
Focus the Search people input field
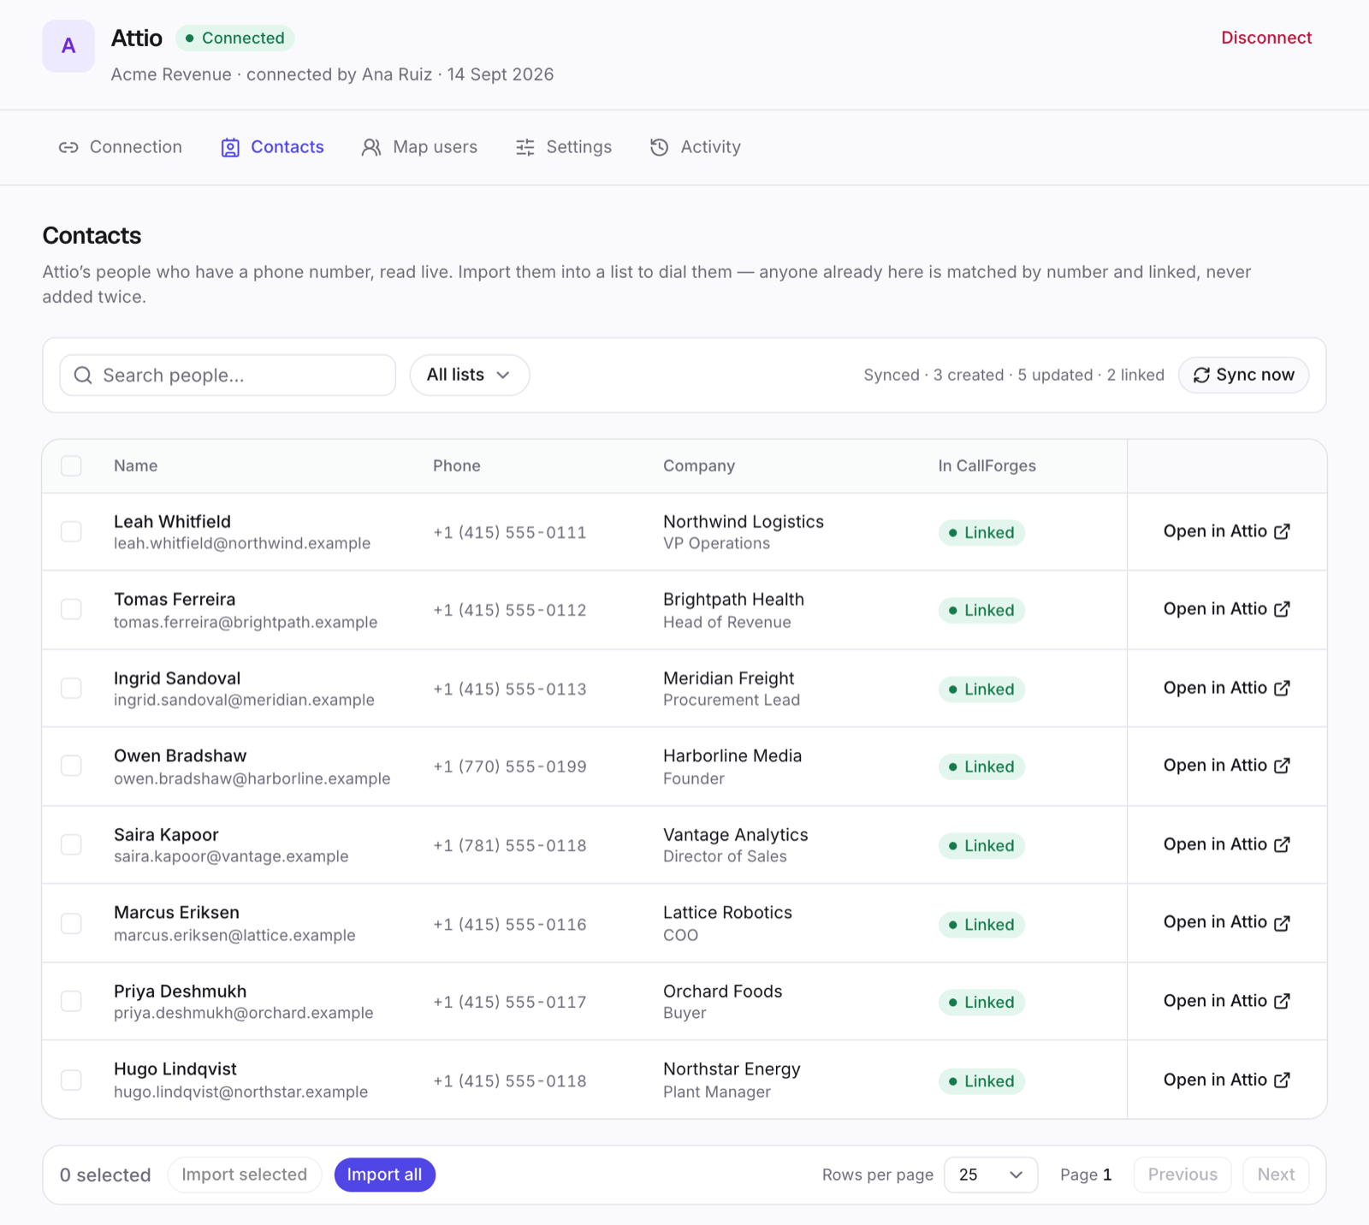(228, 376)
